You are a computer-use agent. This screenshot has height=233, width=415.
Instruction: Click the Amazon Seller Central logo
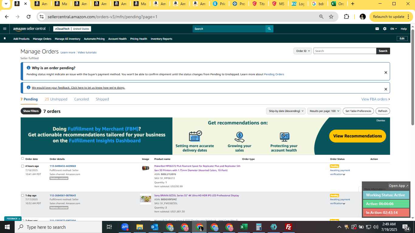[x=29, y=29]
